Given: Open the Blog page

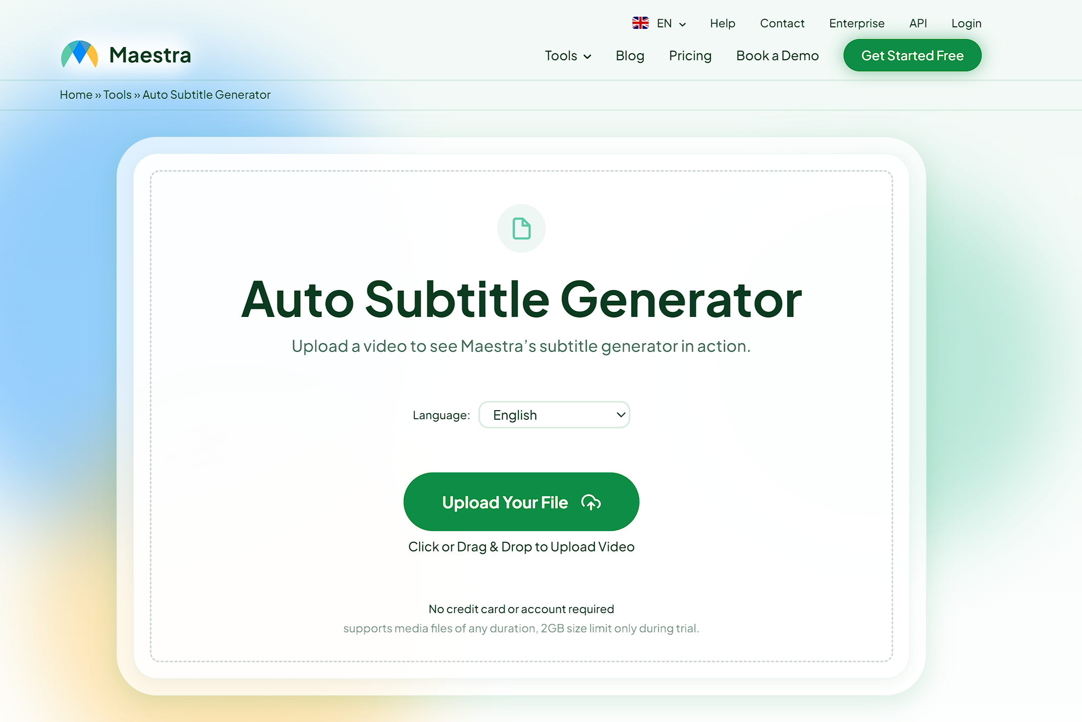Looking at the screenshot, I should pyautogui.click(x=630, y=56).
